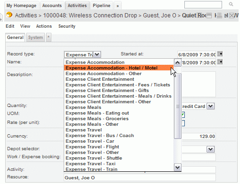Open the calendar picker under Started at
Image resolution: width=240 pixels, height=184 pixels.
(x=220, y=62)
